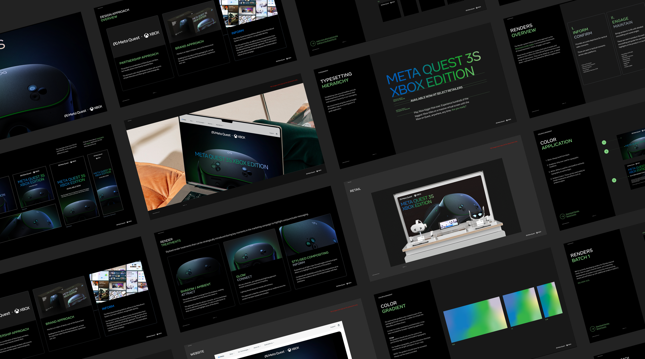
Task: Click Download Mamba Brand Assets in Color Application slide
Action: [572, 213]
